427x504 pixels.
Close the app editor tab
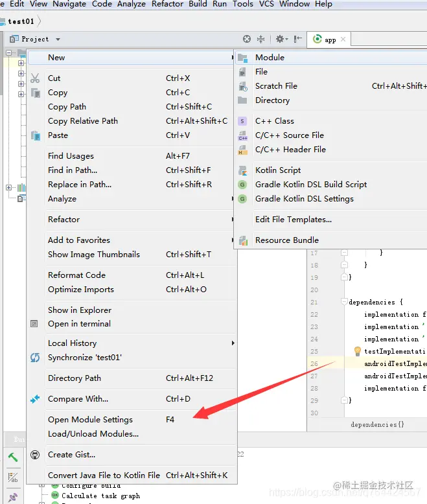(x=343, y=40)
